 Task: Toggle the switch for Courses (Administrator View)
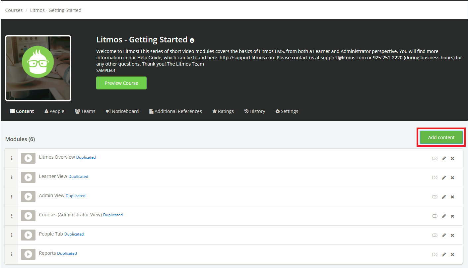point(435,216)
